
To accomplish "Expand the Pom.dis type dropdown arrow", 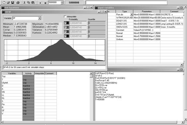I will coord(132,14).
